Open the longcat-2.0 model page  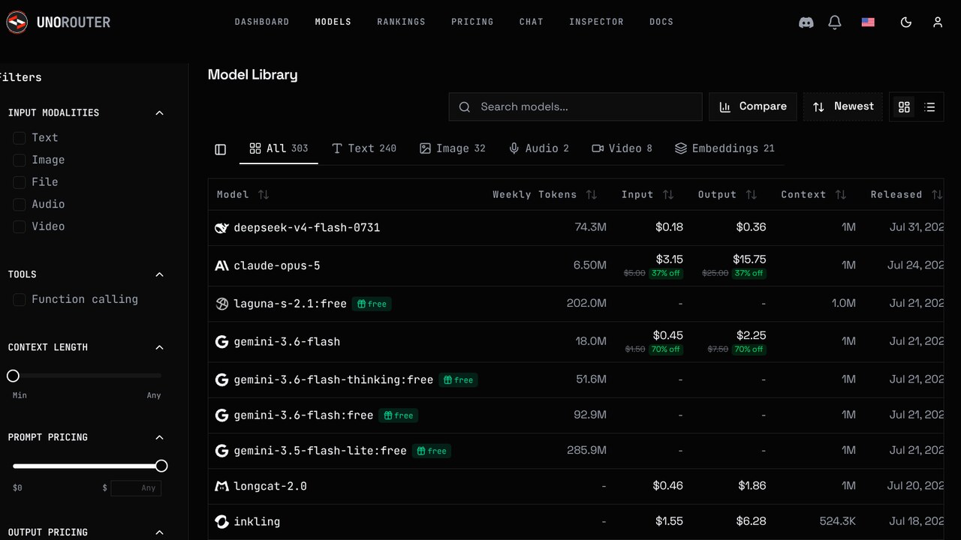coord(270,487)
